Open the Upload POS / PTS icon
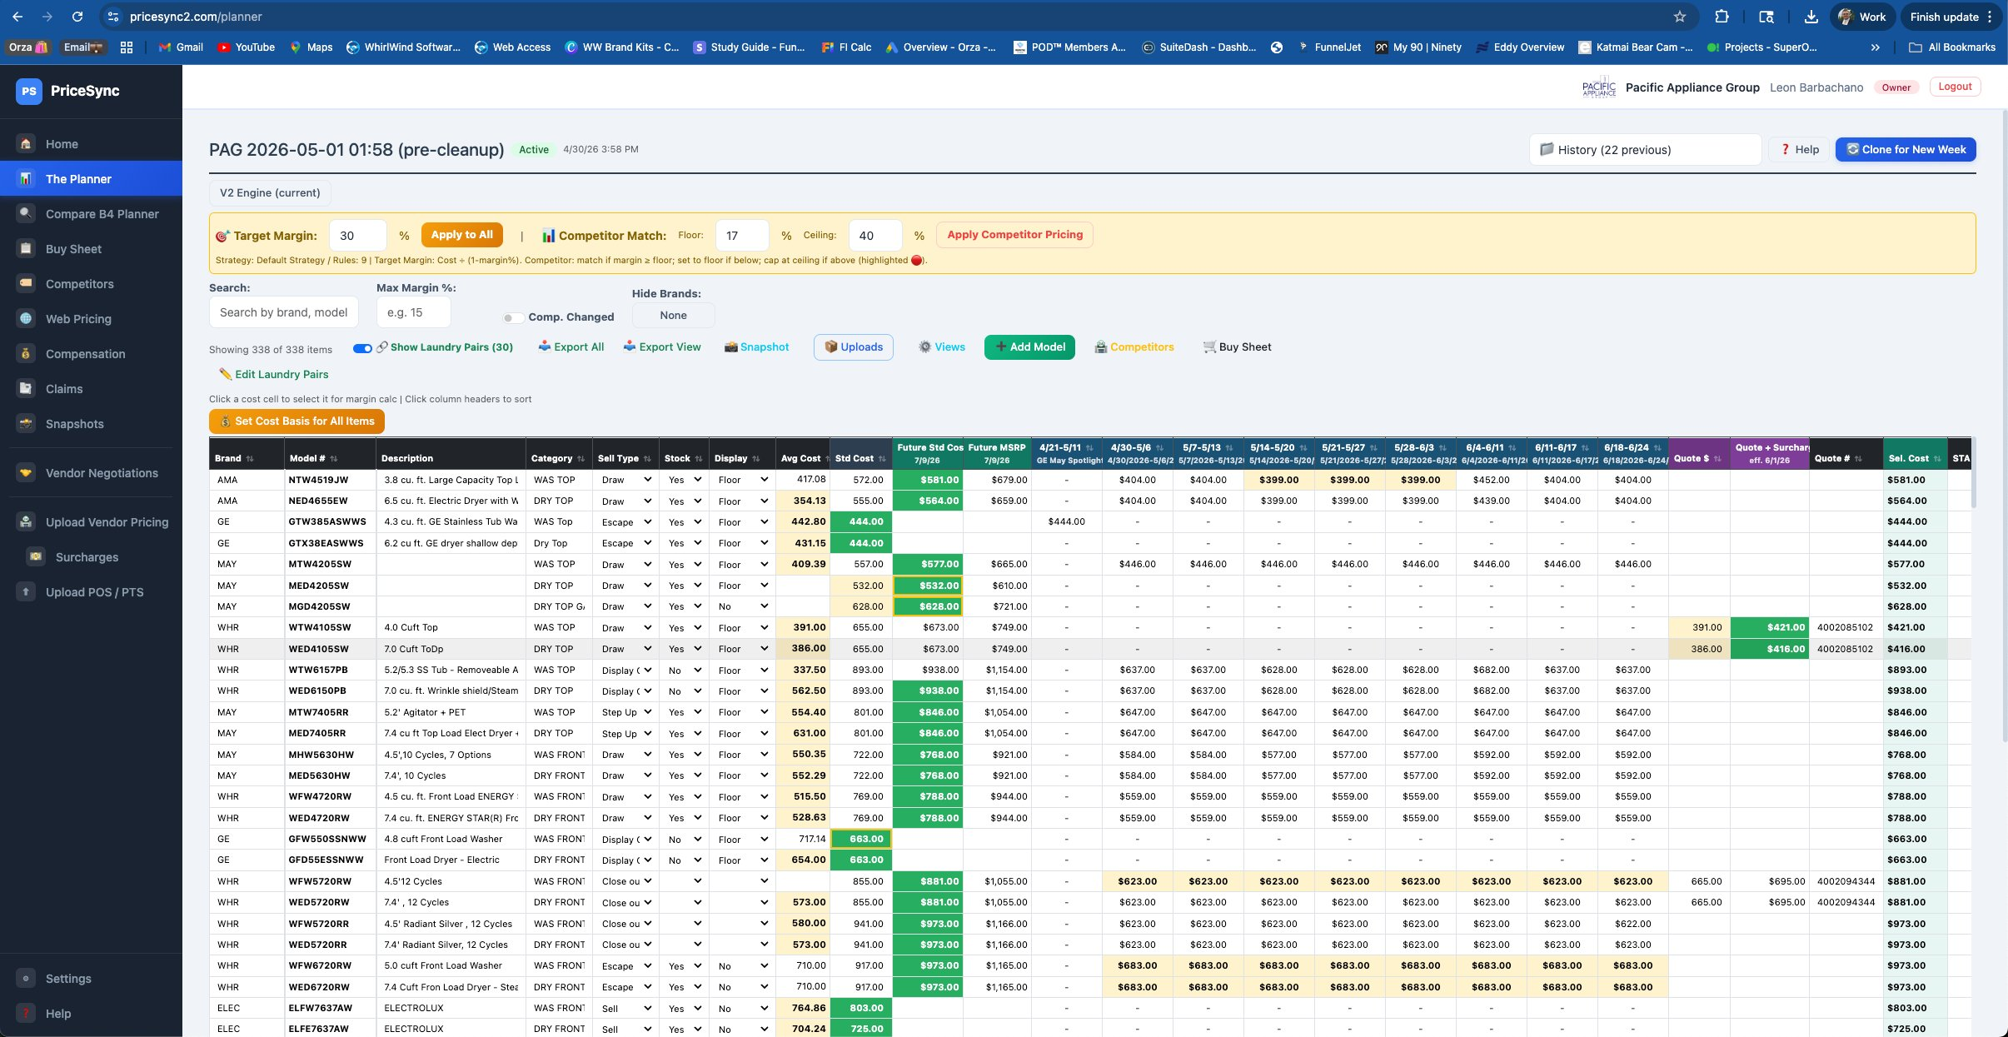This screenshot has width=2008, height=1037. pos(26,592)
